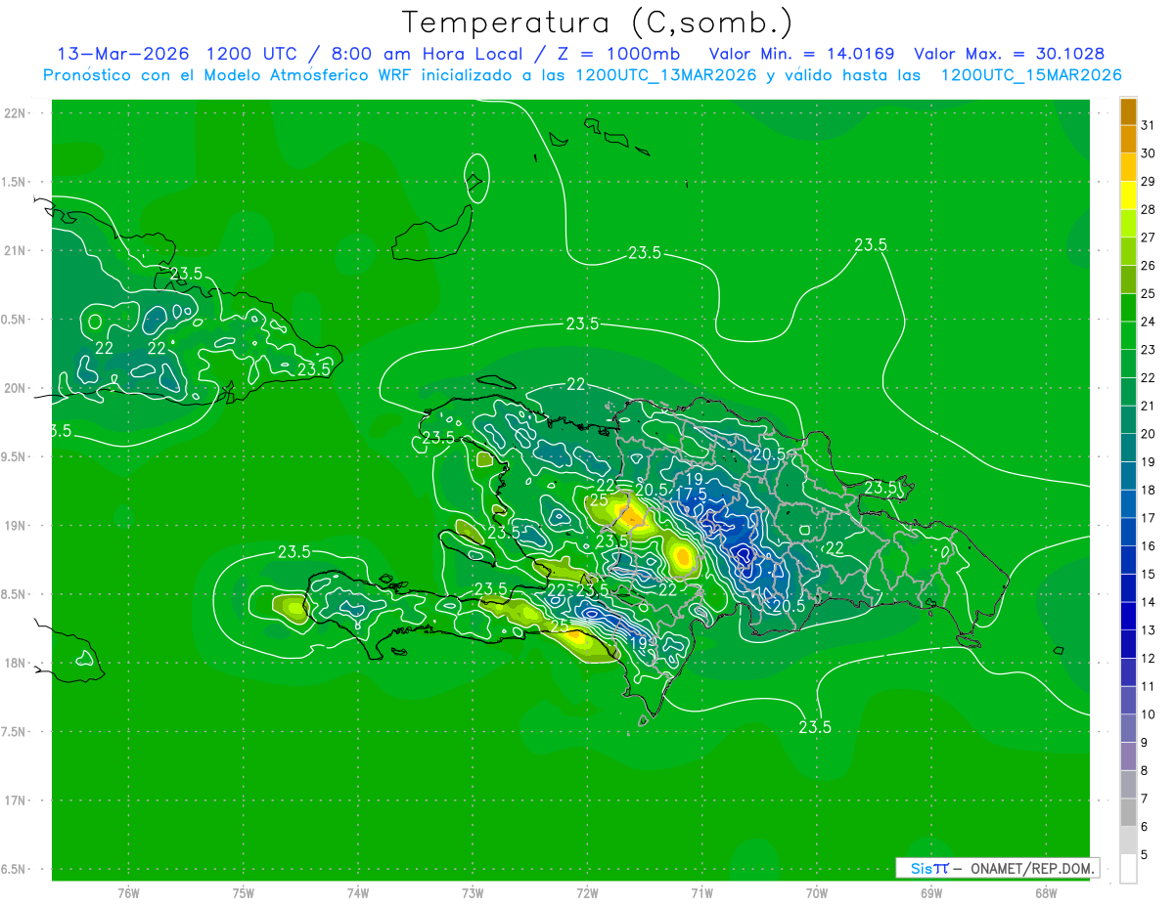Click the "17N" latitude axis label
This screenshot has height=906, width=1174.
pyautogui.click(x=16, y=801)
